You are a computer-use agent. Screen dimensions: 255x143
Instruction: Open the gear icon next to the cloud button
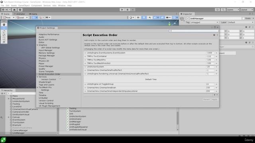point(20,10)
